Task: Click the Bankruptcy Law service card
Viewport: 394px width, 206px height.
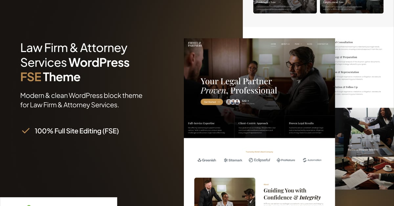Action: tap(285, 7)
